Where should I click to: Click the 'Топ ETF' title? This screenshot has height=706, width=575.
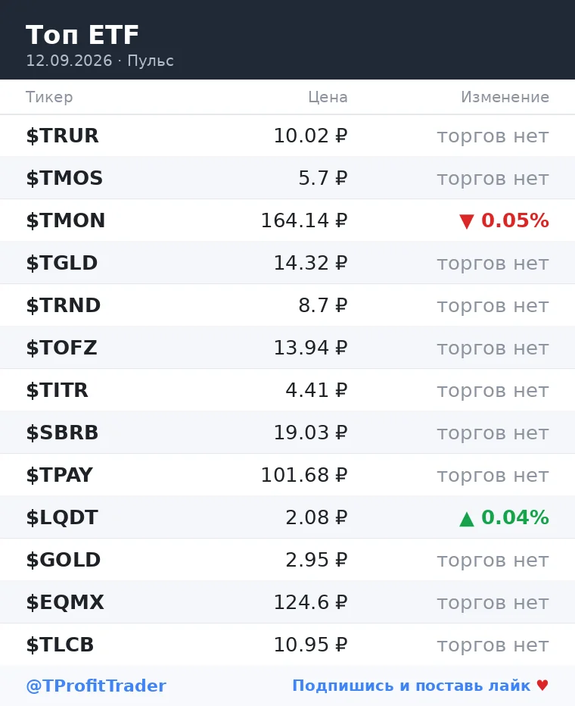82,35
